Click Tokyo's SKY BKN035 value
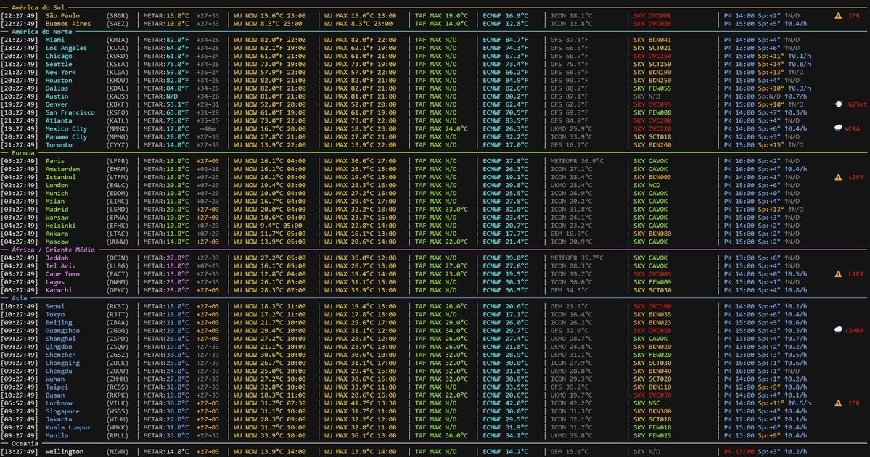Screen dimensions: 870x457 point(652,315)
